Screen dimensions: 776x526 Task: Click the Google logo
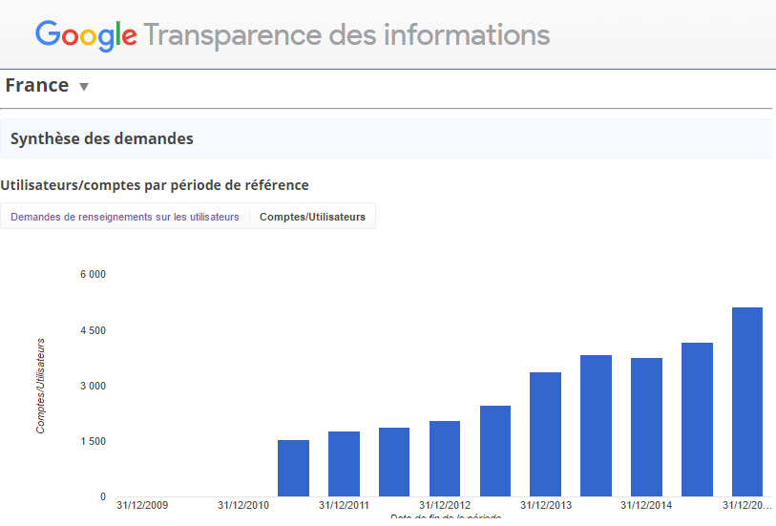(x=86, y=35)
